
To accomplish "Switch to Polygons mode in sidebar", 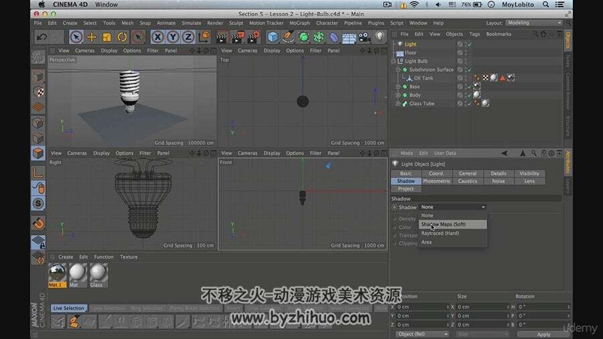I will coord(38,153).
